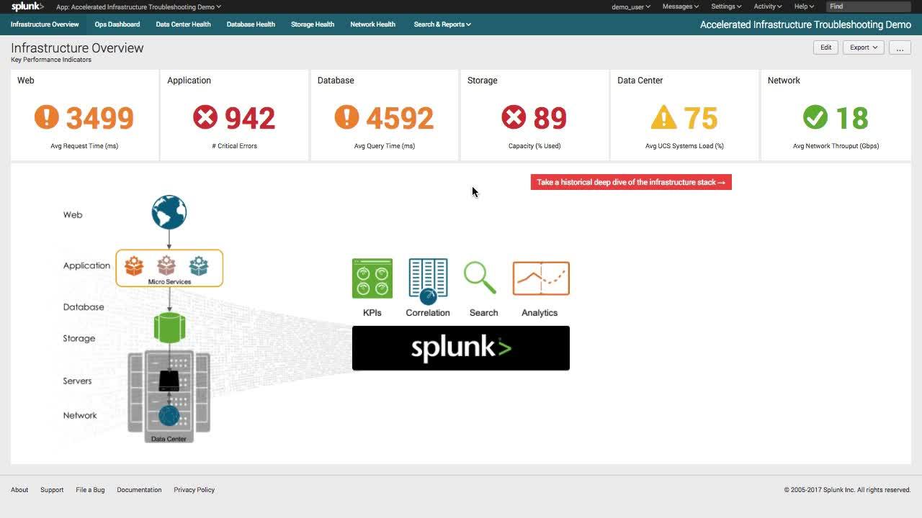Click the Avg Network Throuput (Gbps) label
Viewport: 922px width, 518px height.
click(836, 146)
